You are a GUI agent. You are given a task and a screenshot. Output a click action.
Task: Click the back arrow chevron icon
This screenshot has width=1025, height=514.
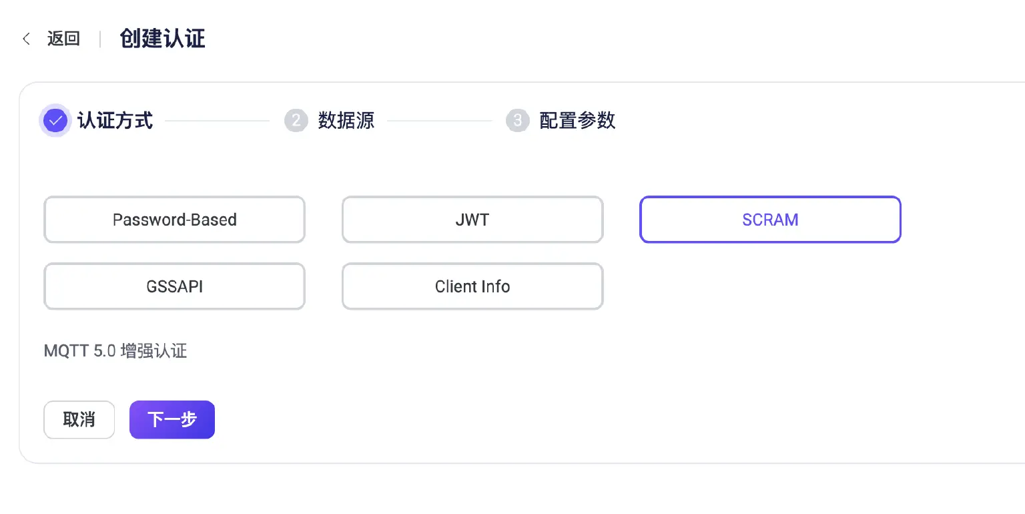click(27, 39)
